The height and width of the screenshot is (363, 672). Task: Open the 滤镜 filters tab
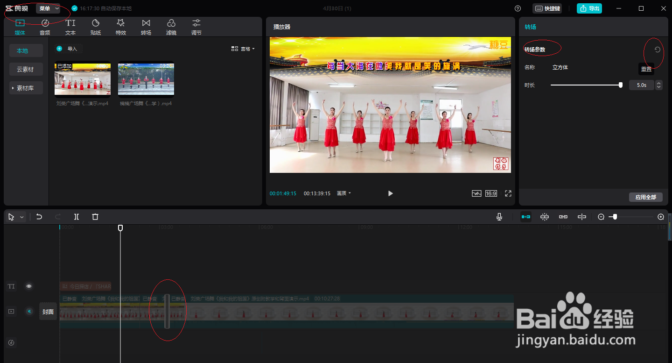click(171, 27)
